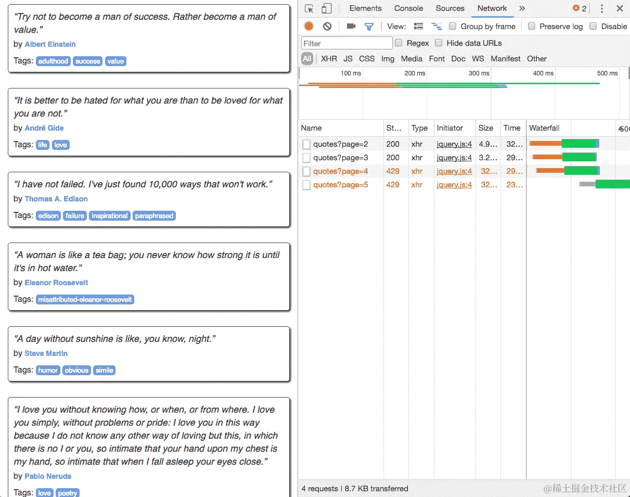Click the humor tag
Viewport: 630px width, 497px height.
pos(48,371)
